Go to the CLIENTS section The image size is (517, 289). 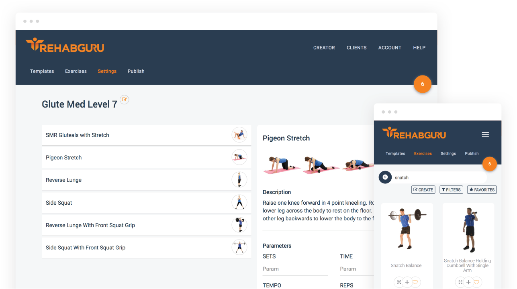[x=356, y=47]
